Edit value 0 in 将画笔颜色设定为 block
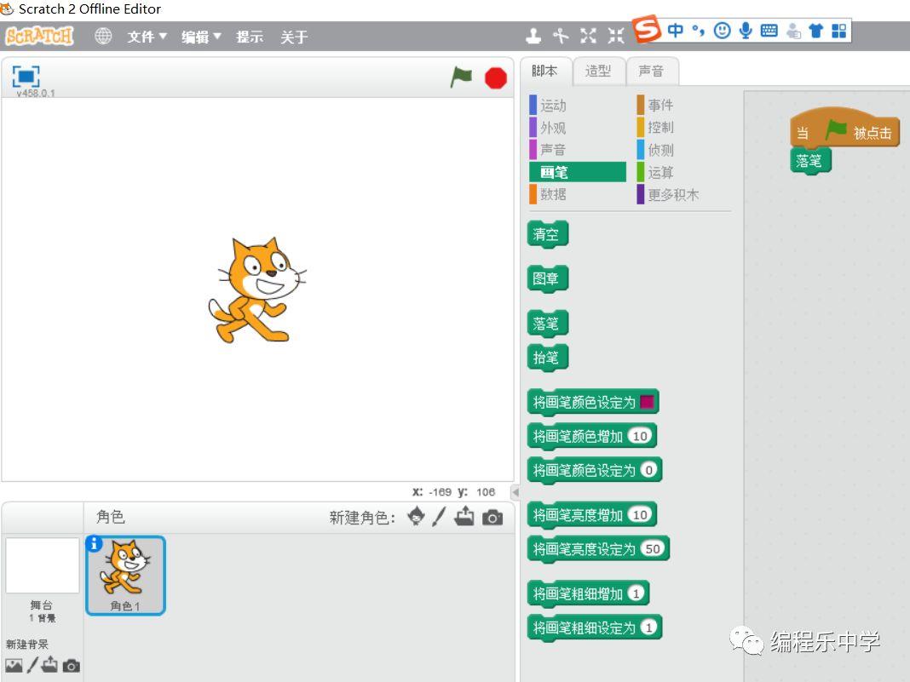This screenshot has height=682, width=910. (x=648, y=469)
